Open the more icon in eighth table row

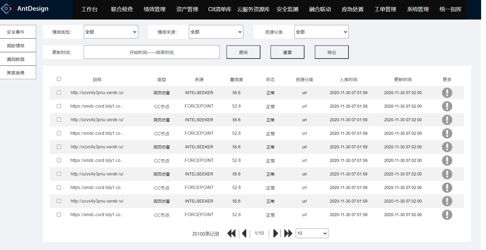pyautogui.click(x=447, y=188)
